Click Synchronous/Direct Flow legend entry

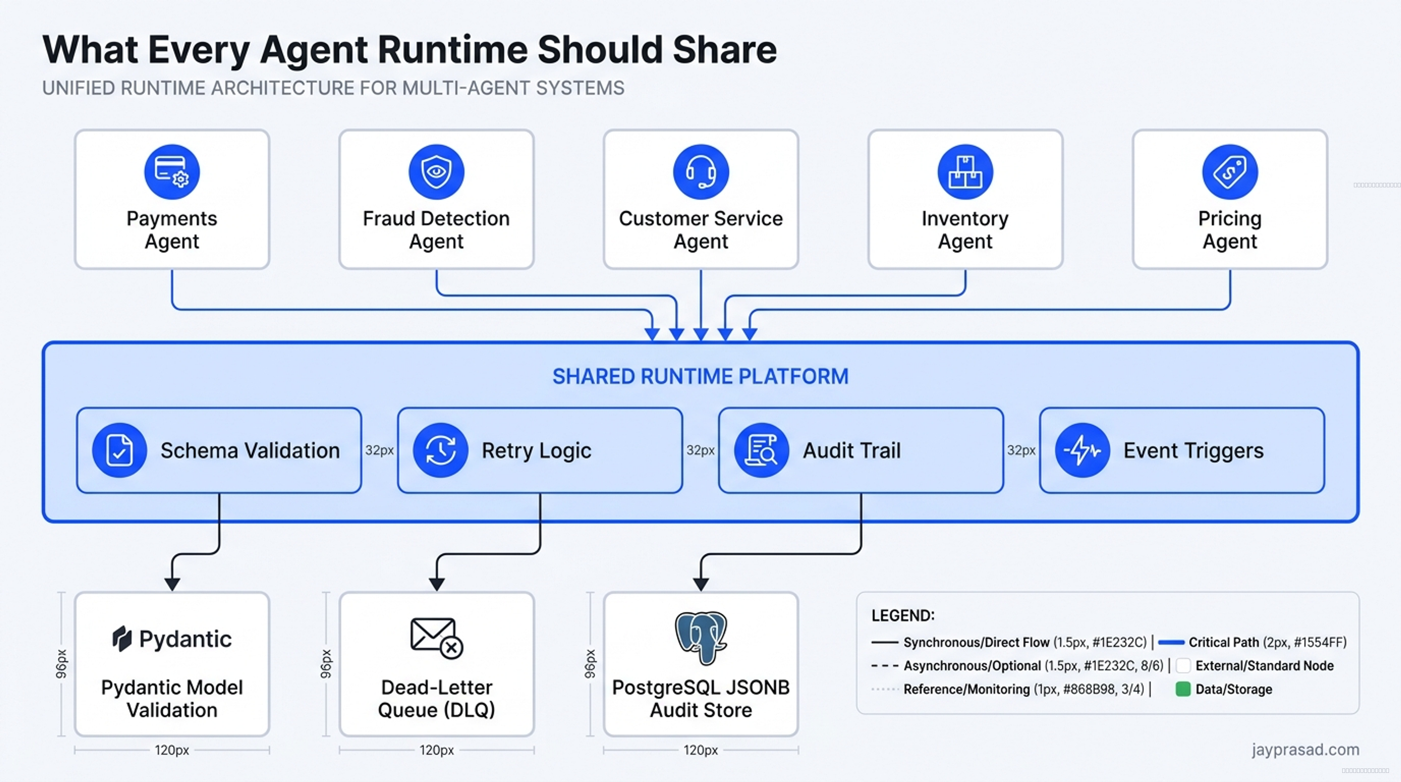pos(1024,642)
